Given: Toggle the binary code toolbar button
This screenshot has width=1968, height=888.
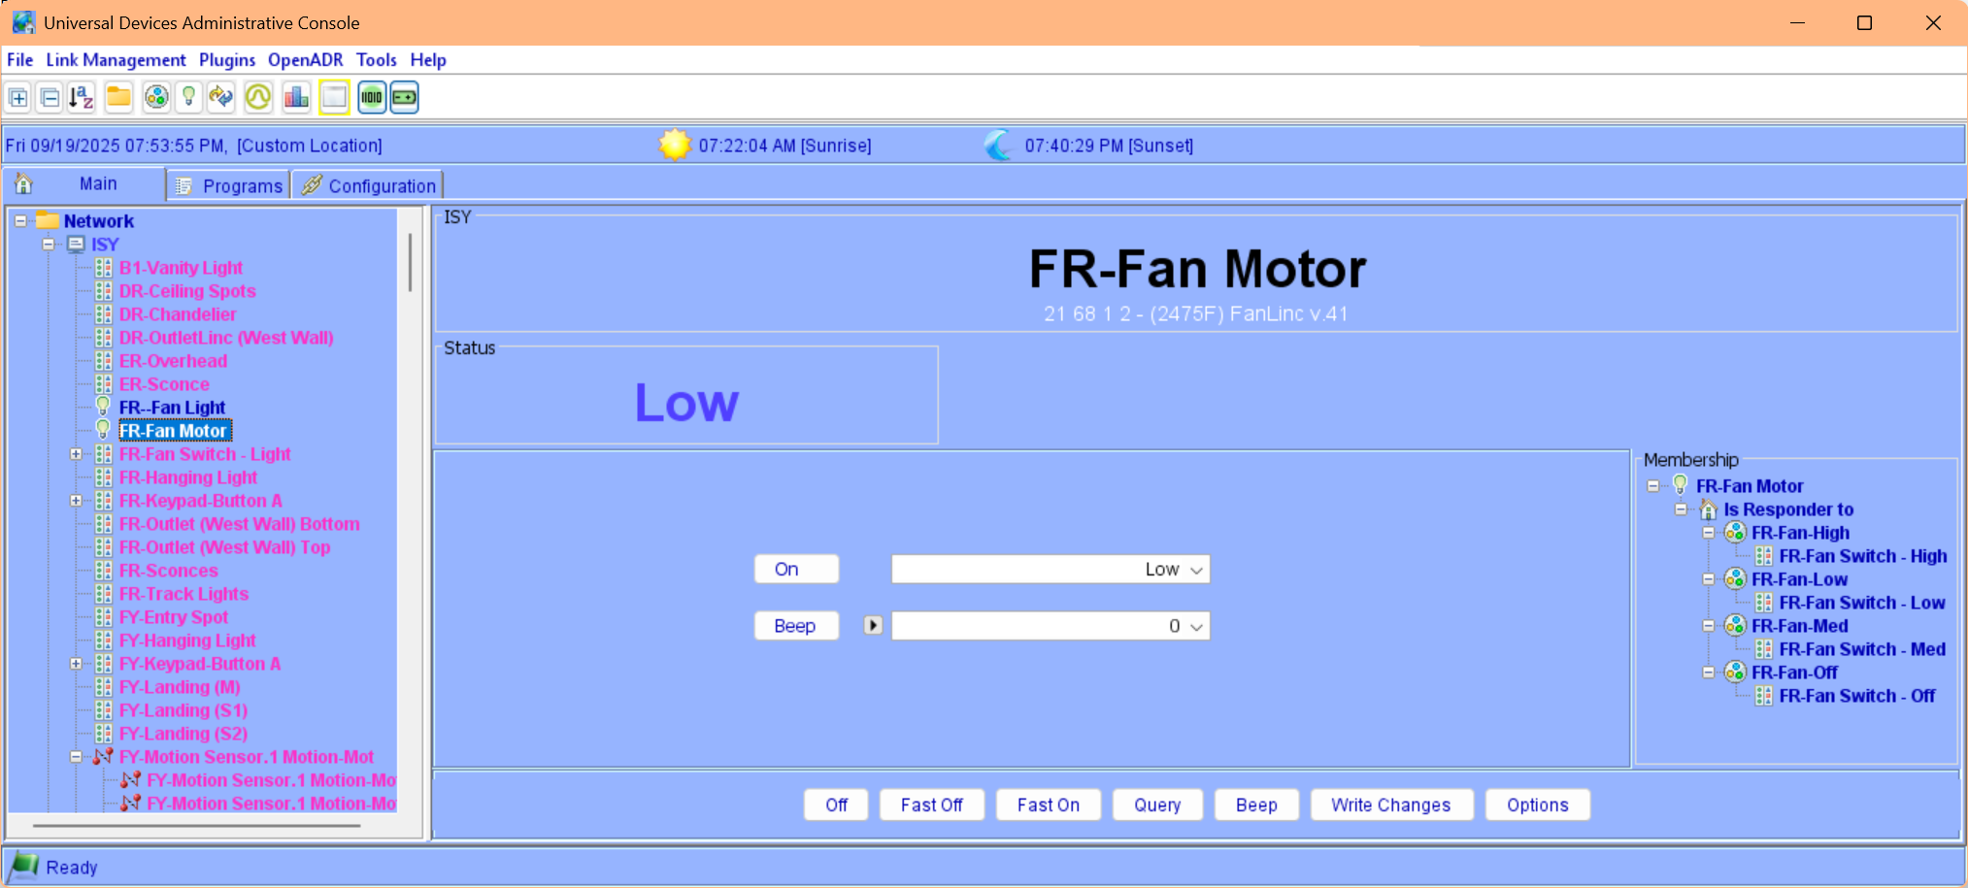Looking at the screenshot, I should [372, 98].
